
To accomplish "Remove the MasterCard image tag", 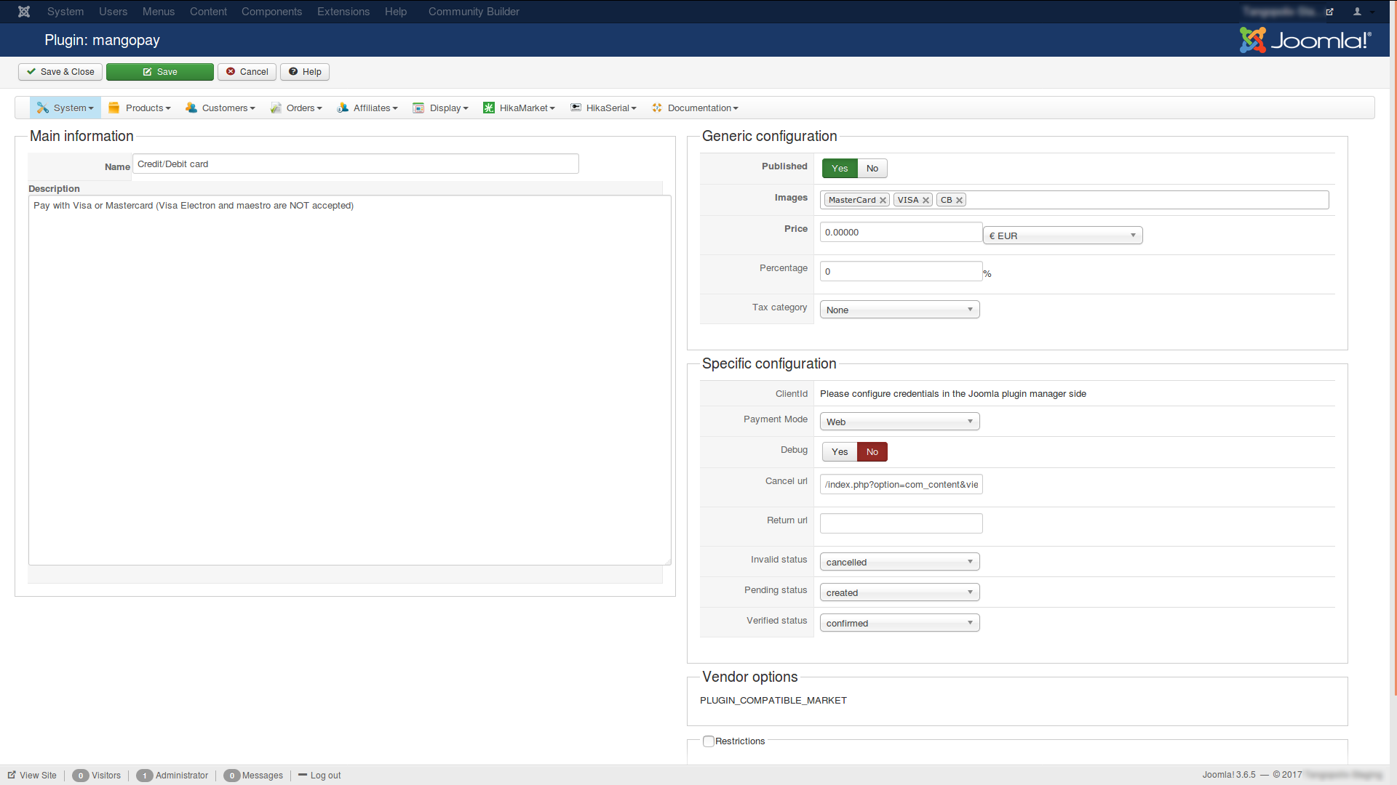I will point(883,201).
